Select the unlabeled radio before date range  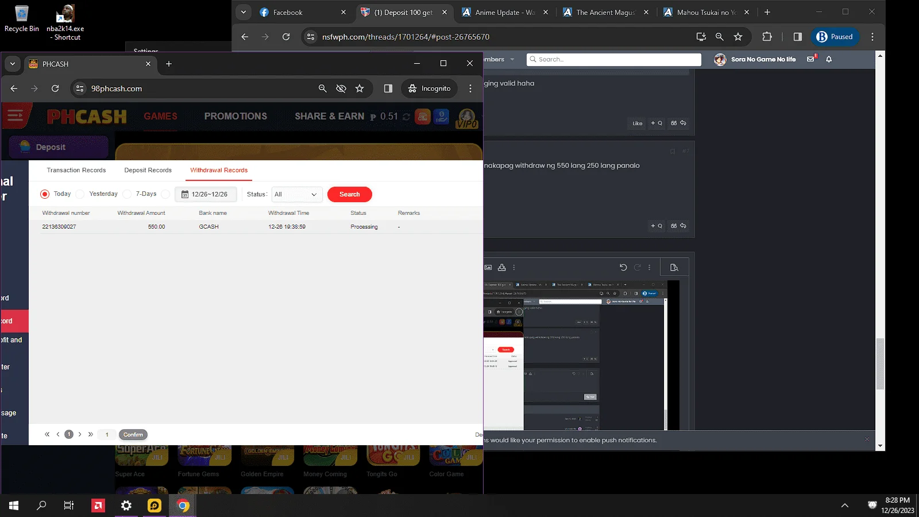[x=165, y=194]
